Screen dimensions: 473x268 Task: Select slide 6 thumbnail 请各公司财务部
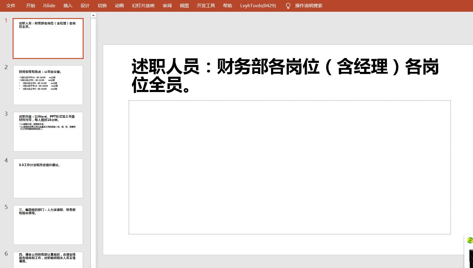pos(48,260)
